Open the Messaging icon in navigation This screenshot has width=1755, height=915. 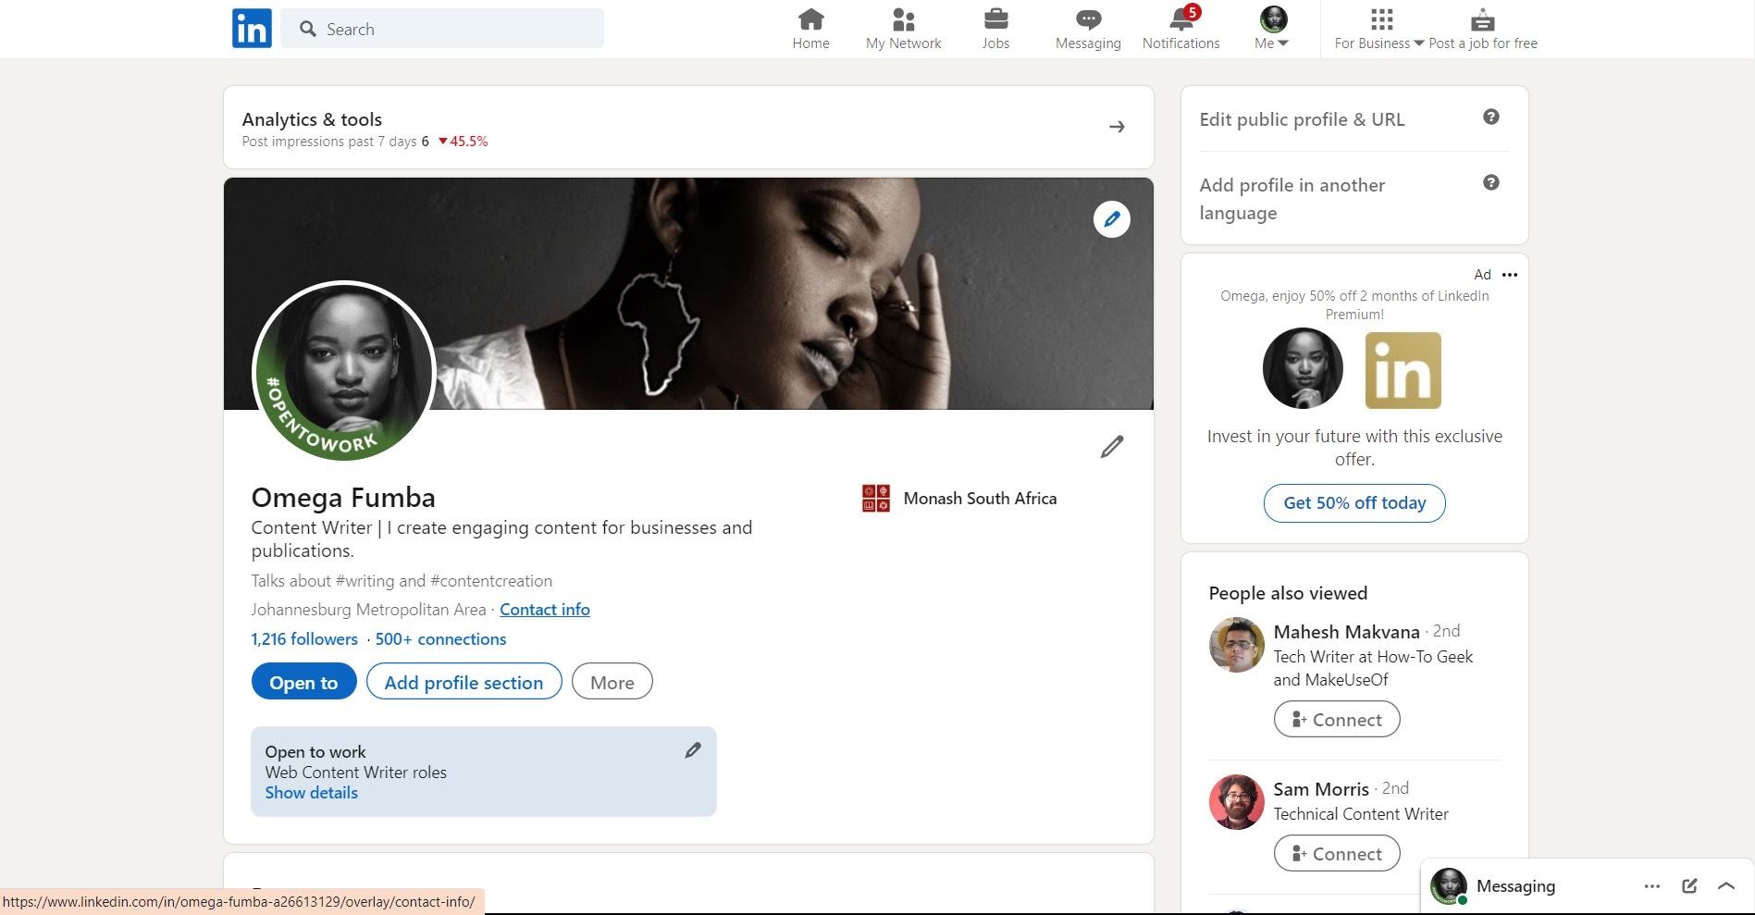[x=1087, y=20]
